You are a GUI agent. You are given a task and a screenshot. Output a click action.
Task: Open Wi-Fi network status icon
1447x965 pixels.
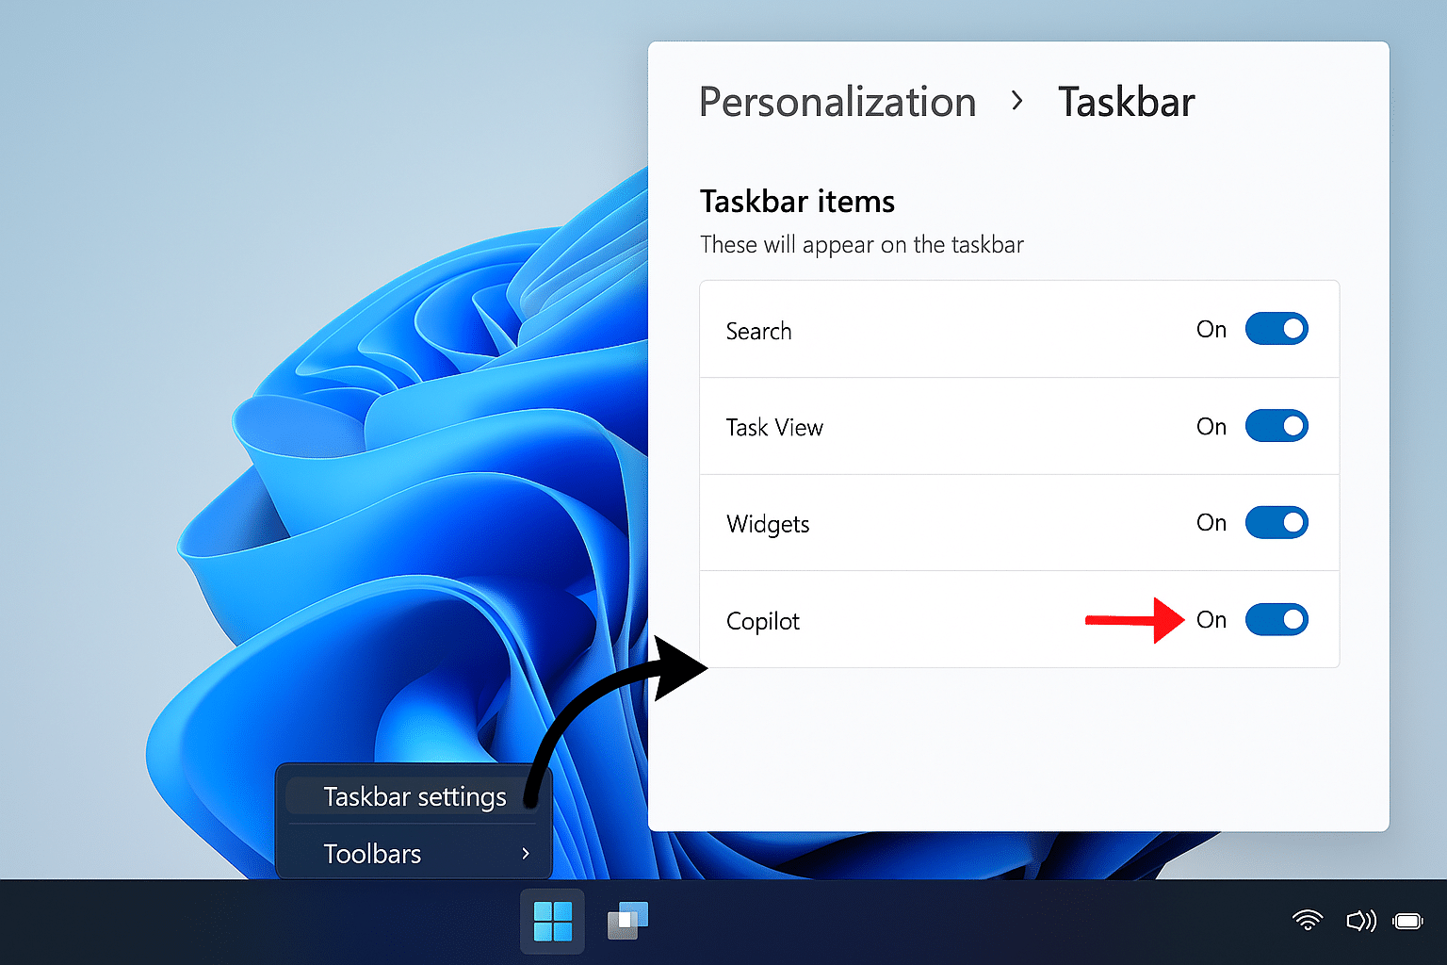[1308, 921]
